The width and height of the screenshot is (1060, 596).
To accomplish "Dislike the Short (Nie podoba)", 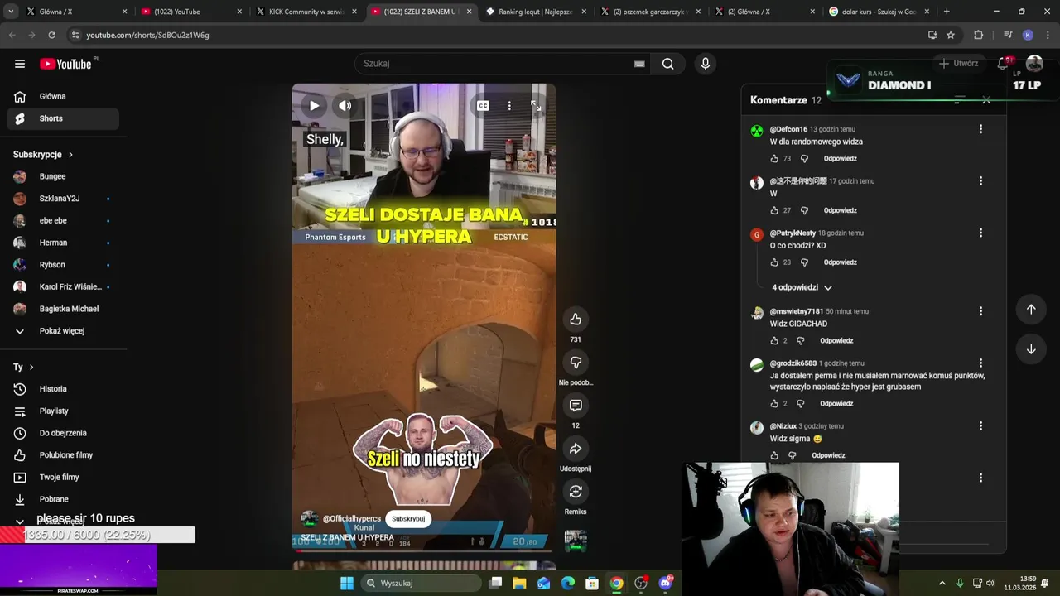I will tap(576, 363).
